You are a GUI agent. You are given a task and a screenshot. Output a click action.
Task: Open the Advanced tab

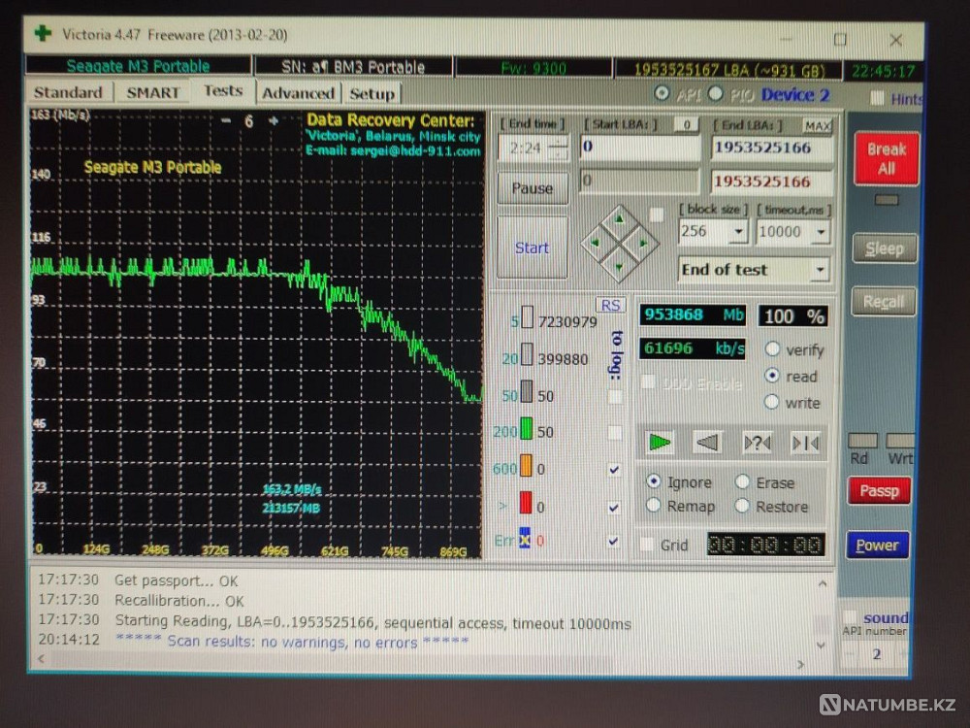pos(298,93)
